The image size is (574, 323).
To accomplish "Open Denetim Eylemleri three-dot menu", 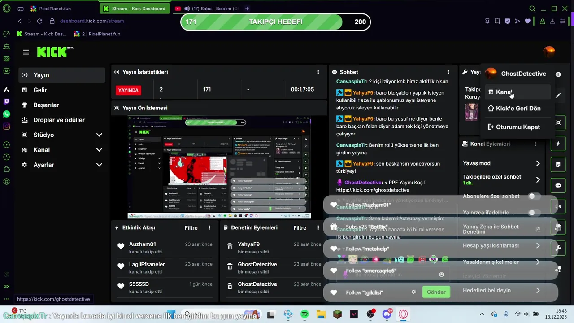I will click(x=318, y=228).
